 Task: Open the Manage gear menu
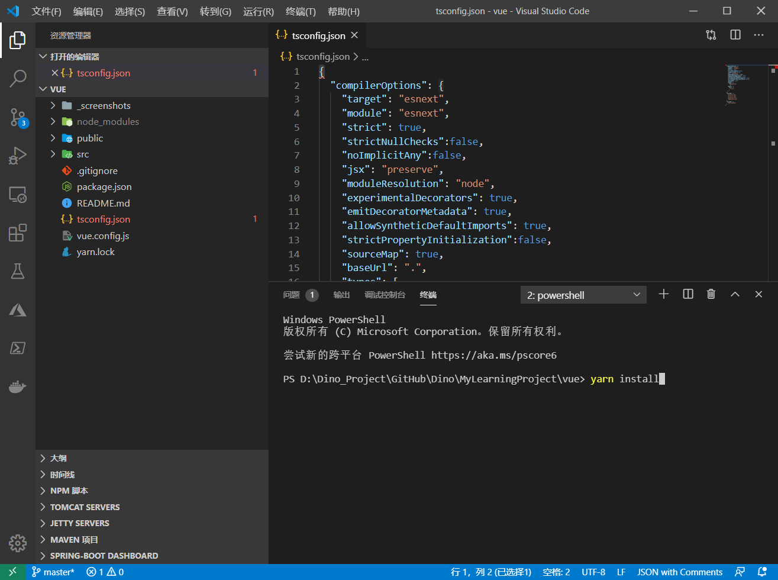coord(18,543)
